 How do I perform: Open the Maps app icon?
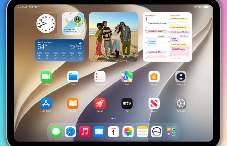click(x=127, y=77)
